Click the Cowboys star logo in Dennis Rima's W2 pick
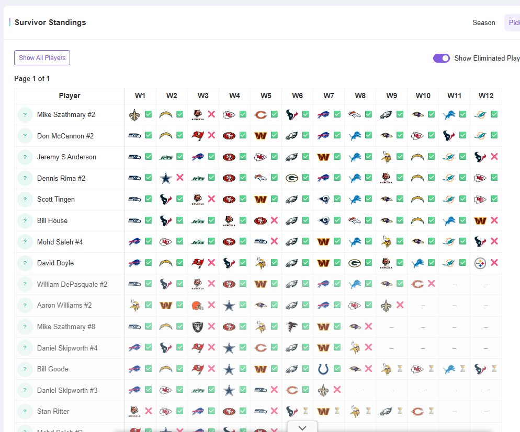Image resolution: width=520 pixels, height=432 pixels. click(x=166, y=178)
